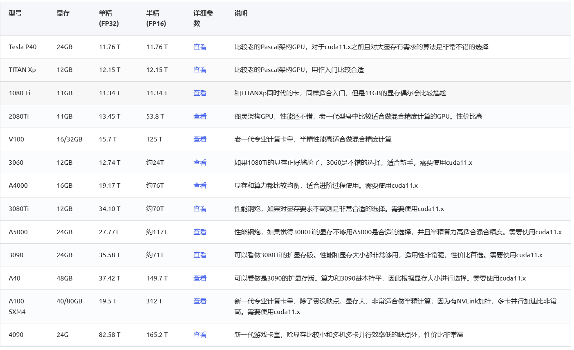The width and height of the screenshot is (574, 350).
Task: Click the 16/32GB memory cell
Action: point(70,139)
